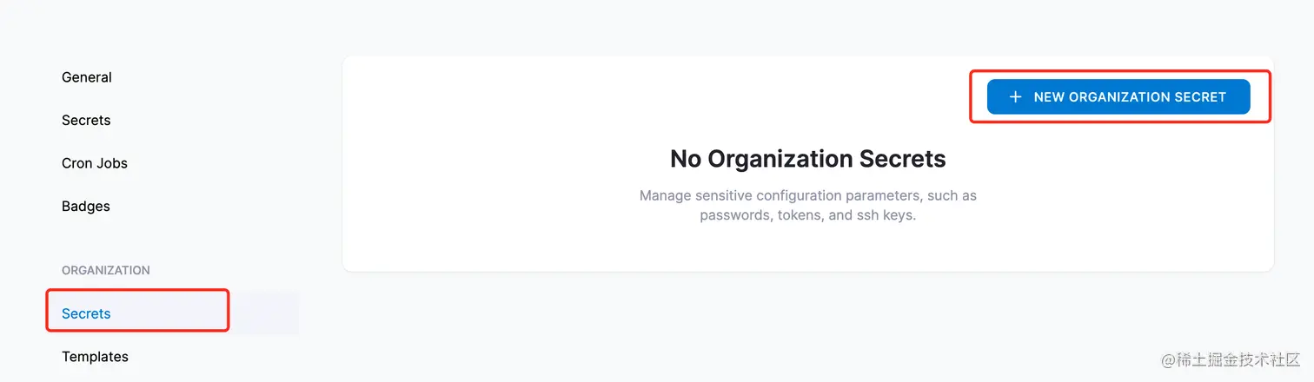Click the highlighted row right of active Secrets
This screenshot has height=382, width=1314.
pos(264,313)
